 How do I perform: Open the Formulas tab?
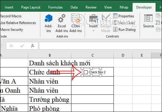pyautogui.click(x=55, y=7)
